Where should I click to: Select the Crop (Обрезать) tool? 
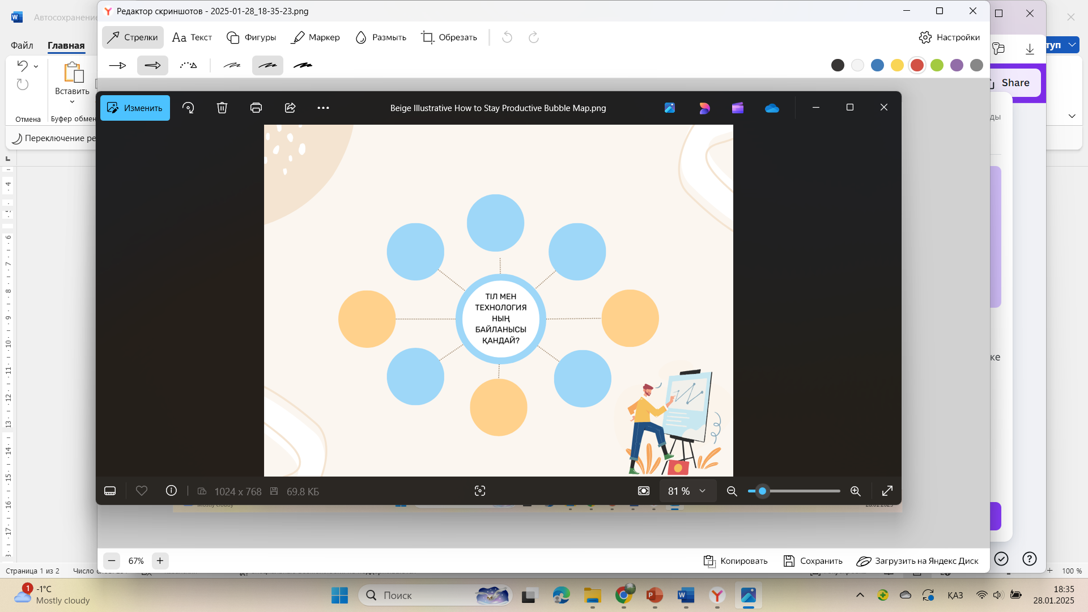point(449,37)
